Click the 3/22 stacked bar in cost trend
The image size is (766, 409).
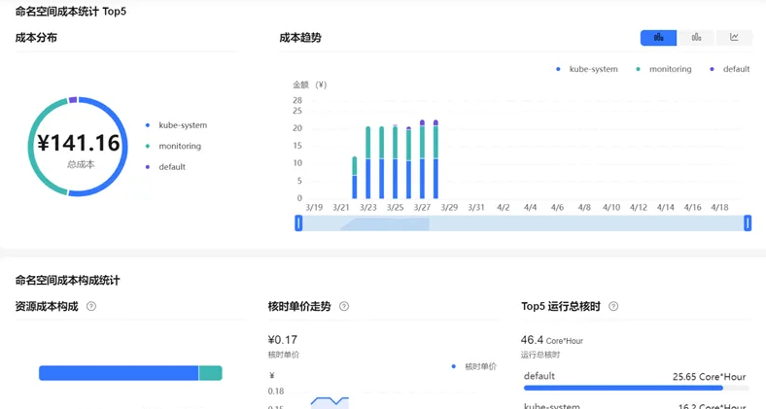click(x=355, y=178)
